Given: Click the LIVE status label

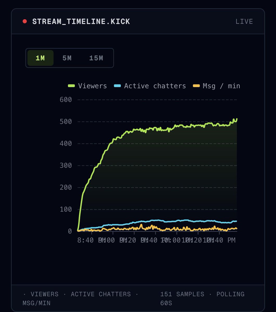Looking at the screenshot, I should (244, 21).
